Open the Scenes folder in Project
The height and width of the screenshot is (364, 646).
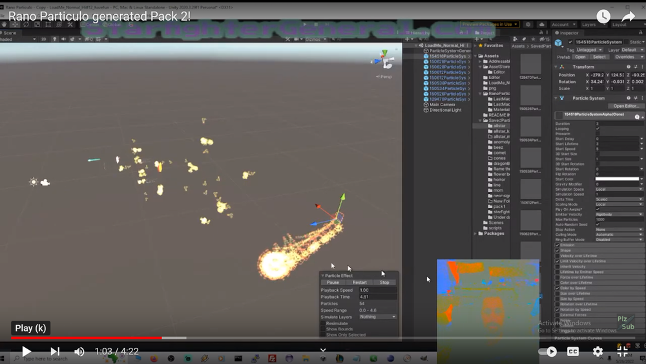tap(495, 222)
